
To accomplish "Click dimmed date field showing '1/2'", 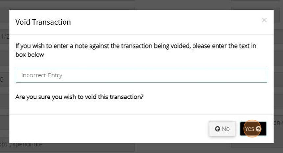I will coord(4,36).
